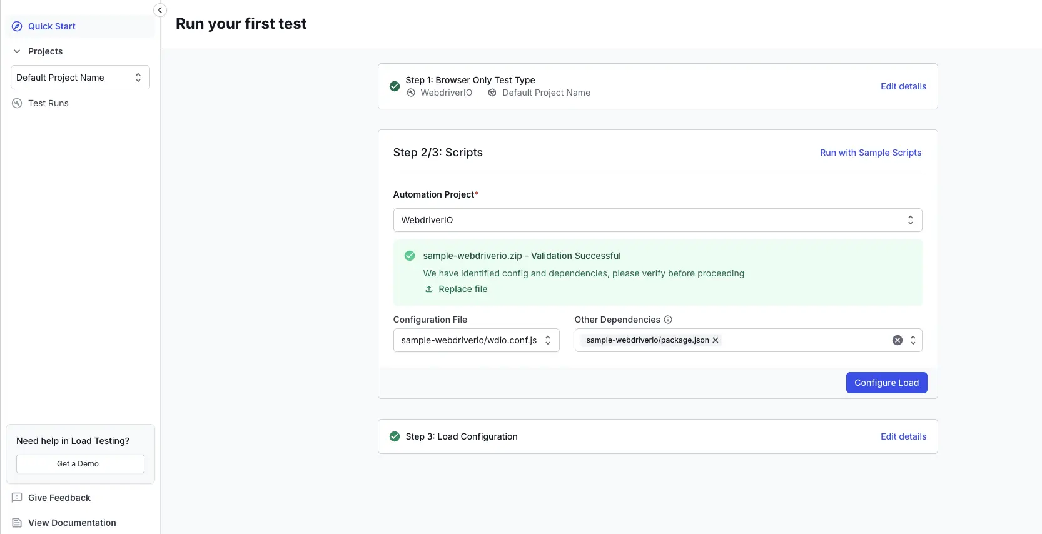Open View Documentation
This screenshot has height=534, width=1042.
(x=72, y=523)
